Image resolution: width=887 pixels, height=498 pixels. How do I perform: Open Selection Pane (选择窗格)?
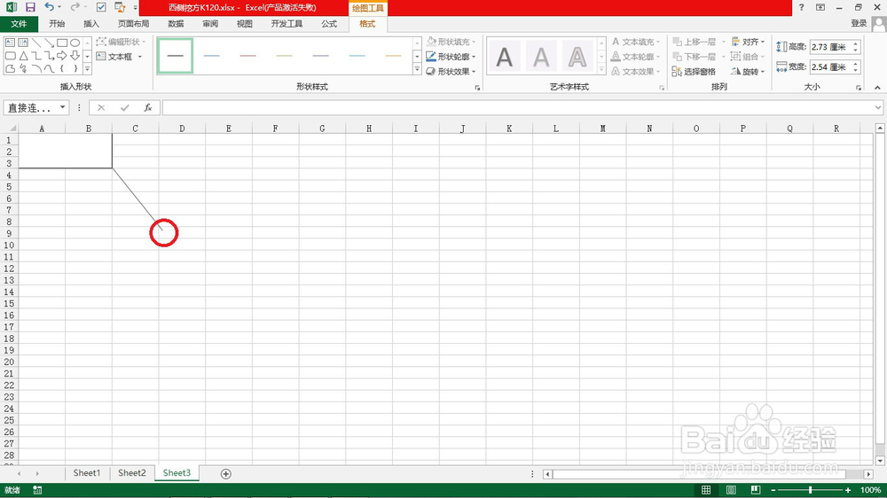pyautogui.click(x=695, y=71)
